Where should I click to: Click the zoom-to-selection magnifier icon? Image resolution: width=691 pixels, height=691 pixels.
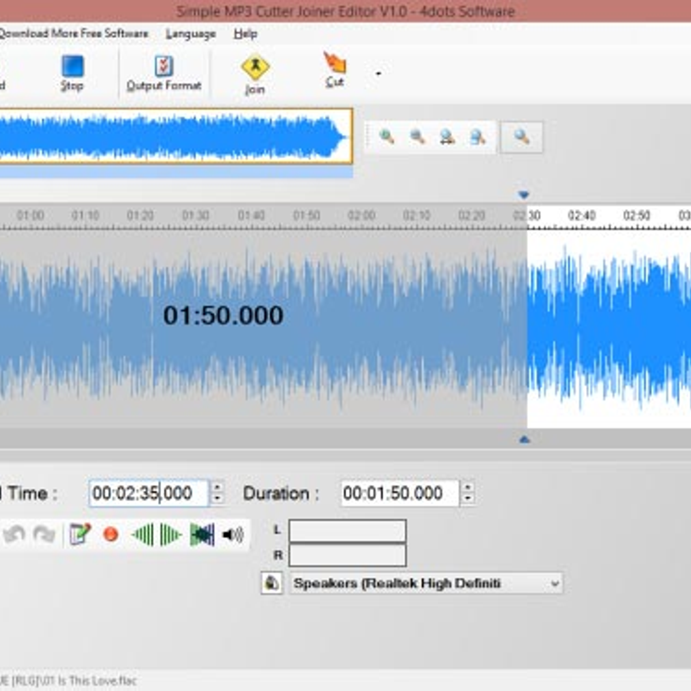[477, 137]
